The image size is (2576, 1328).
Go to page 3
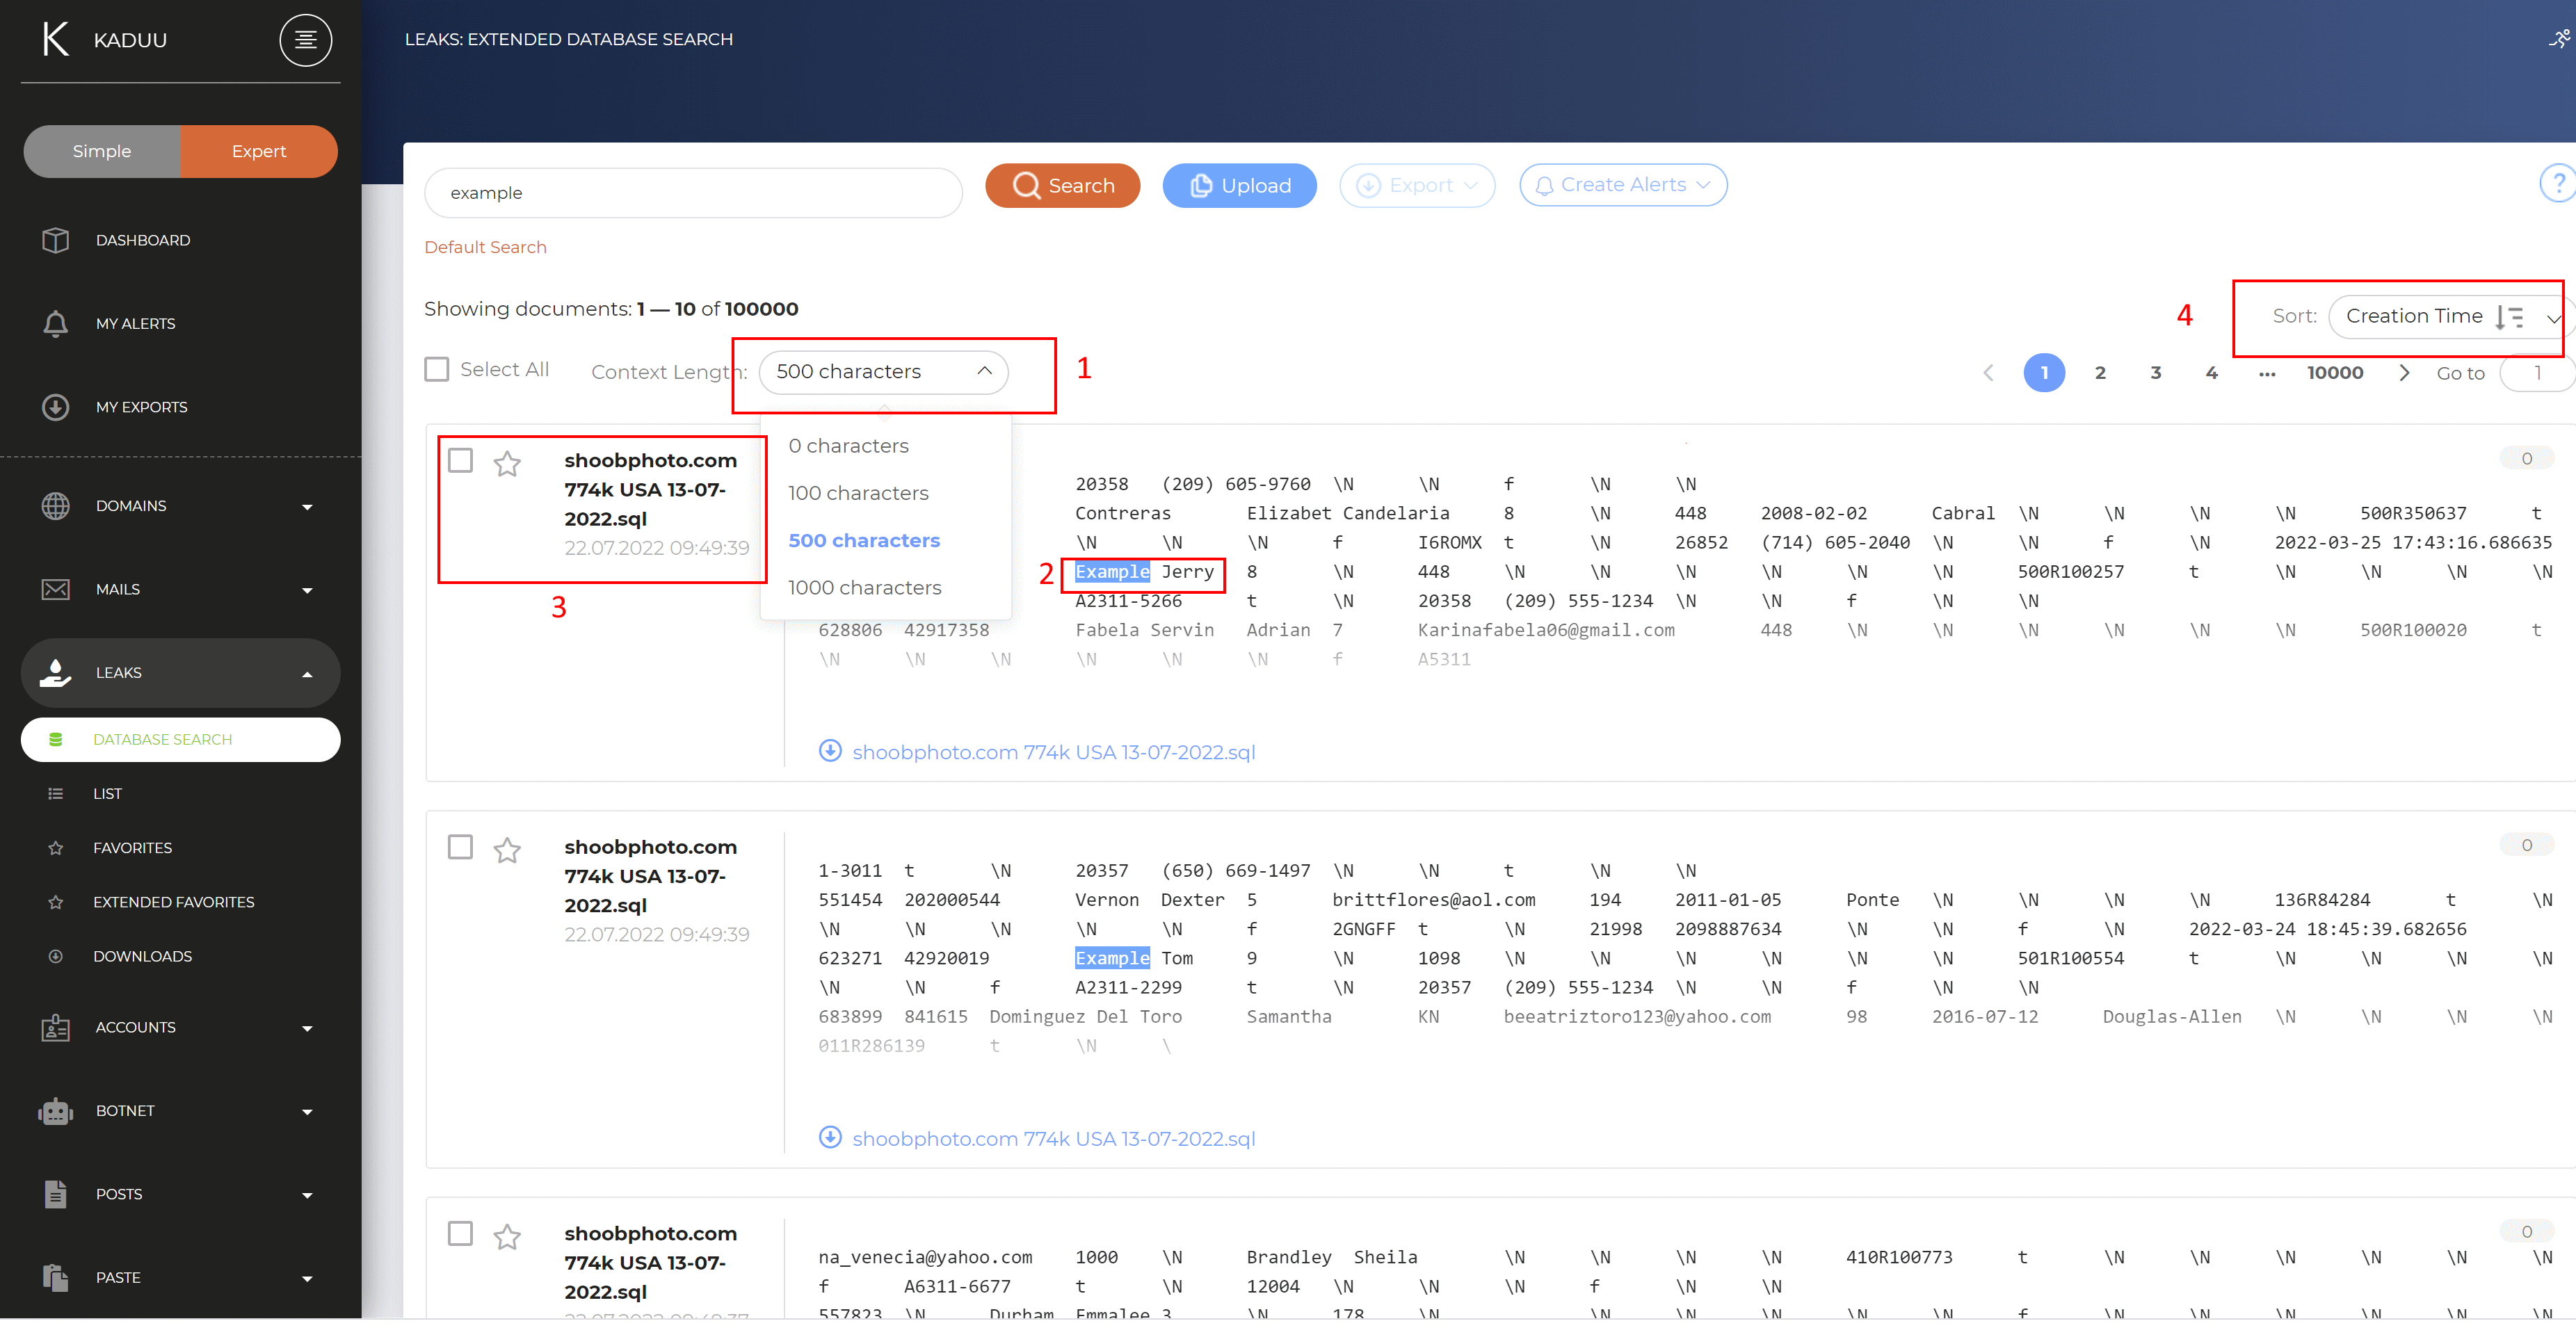(x=2155, y=373)
